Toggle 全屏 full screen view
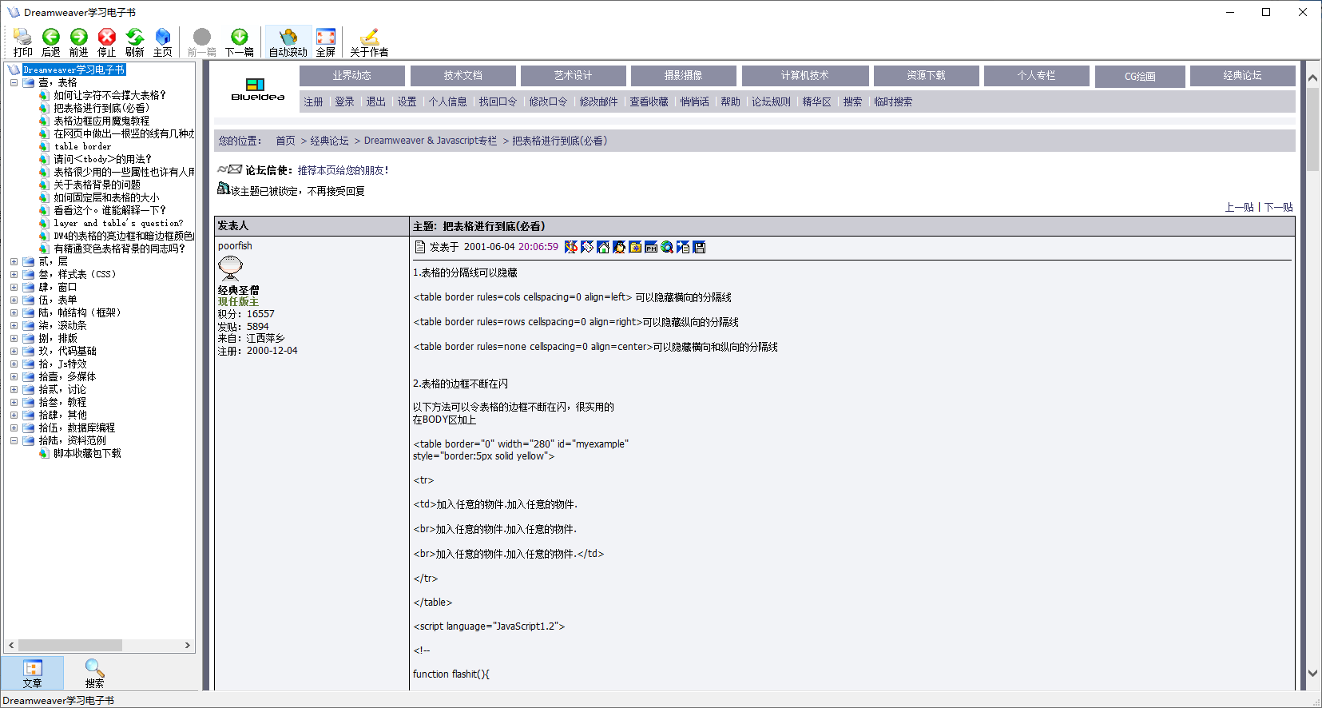Screen dimensions: 1322x708 tap(325, 42)
